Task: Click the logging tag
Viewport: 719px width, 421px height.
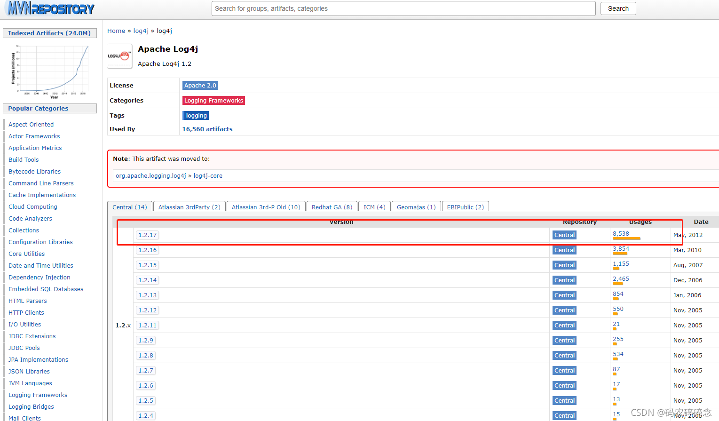Action: coord(196,116)
